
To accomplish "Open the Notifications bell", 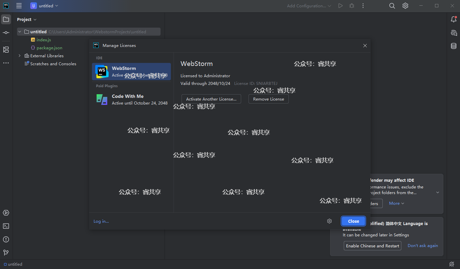I will pos(454,19).
